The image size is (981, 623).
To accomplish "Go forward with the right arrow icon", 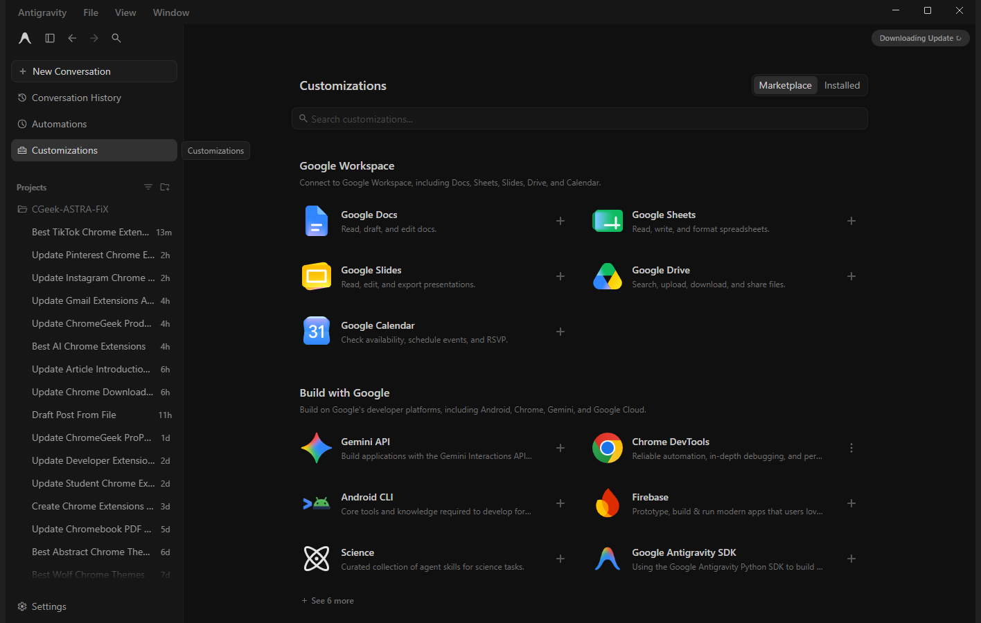I will point(94,38).
